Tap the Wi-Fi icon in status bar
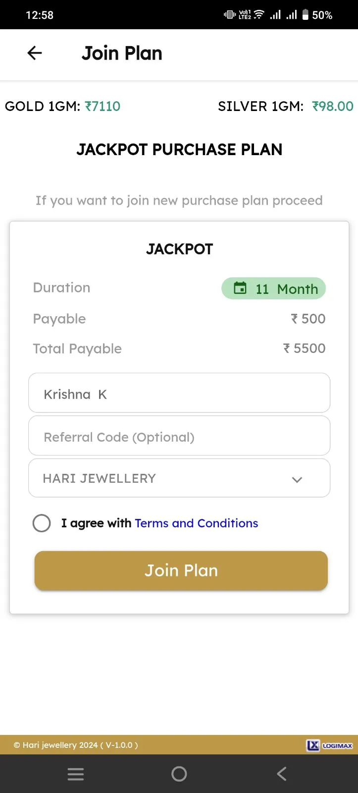 pyautogui.click(x=258, y=15)
